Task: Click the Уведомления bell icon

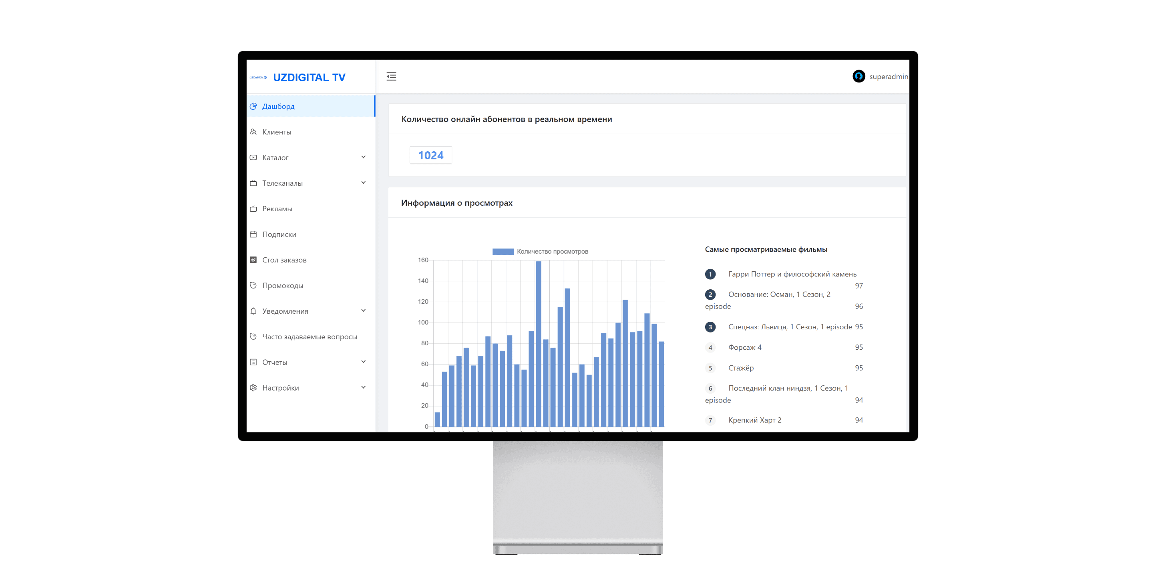Action: [x=253, y=311]
